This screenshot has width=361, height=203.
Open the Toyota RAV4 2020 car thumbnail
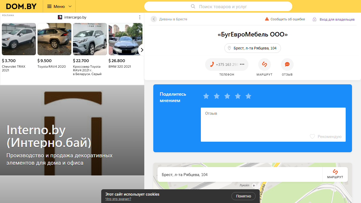[54, 39]
